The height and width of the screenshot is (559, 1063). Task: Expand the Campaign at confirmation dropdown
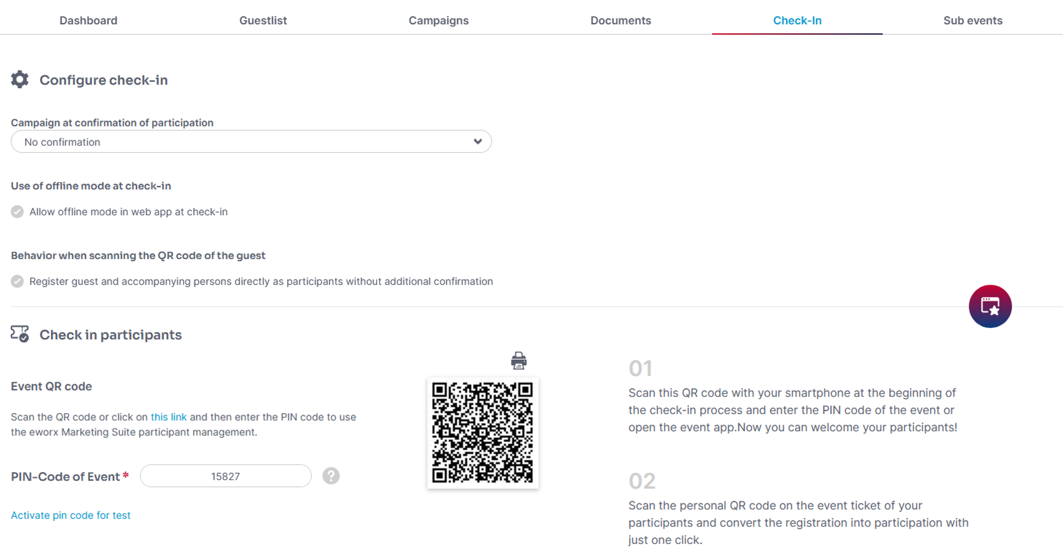(x=251, y=142)
